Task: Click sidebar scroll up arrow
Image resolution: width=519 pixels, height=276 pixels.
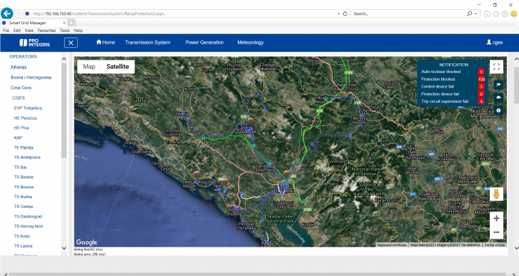Action: [x=64, y=59]
